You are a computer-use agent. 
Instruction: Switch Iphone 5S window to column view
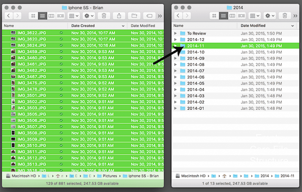pyautogui.click(x=51, y=16)
